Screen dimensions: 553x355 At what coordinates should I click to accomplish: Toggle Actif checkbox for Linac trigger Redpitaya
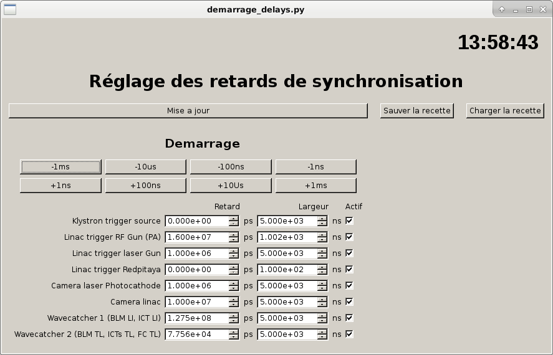349,269
